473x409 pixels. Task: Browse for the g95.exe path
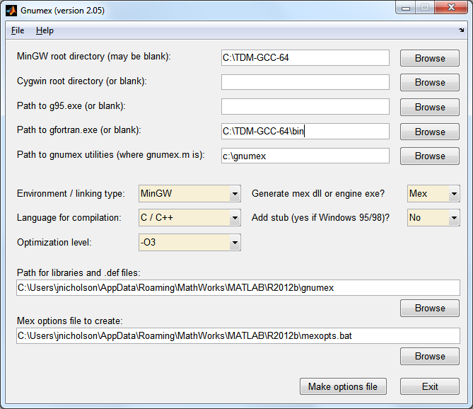pyautogui.click(x=430, y=107)
